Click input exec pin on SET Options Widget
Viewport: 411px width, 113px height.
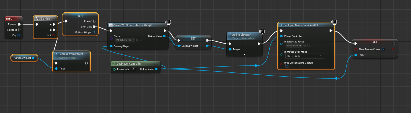point(179,40)
